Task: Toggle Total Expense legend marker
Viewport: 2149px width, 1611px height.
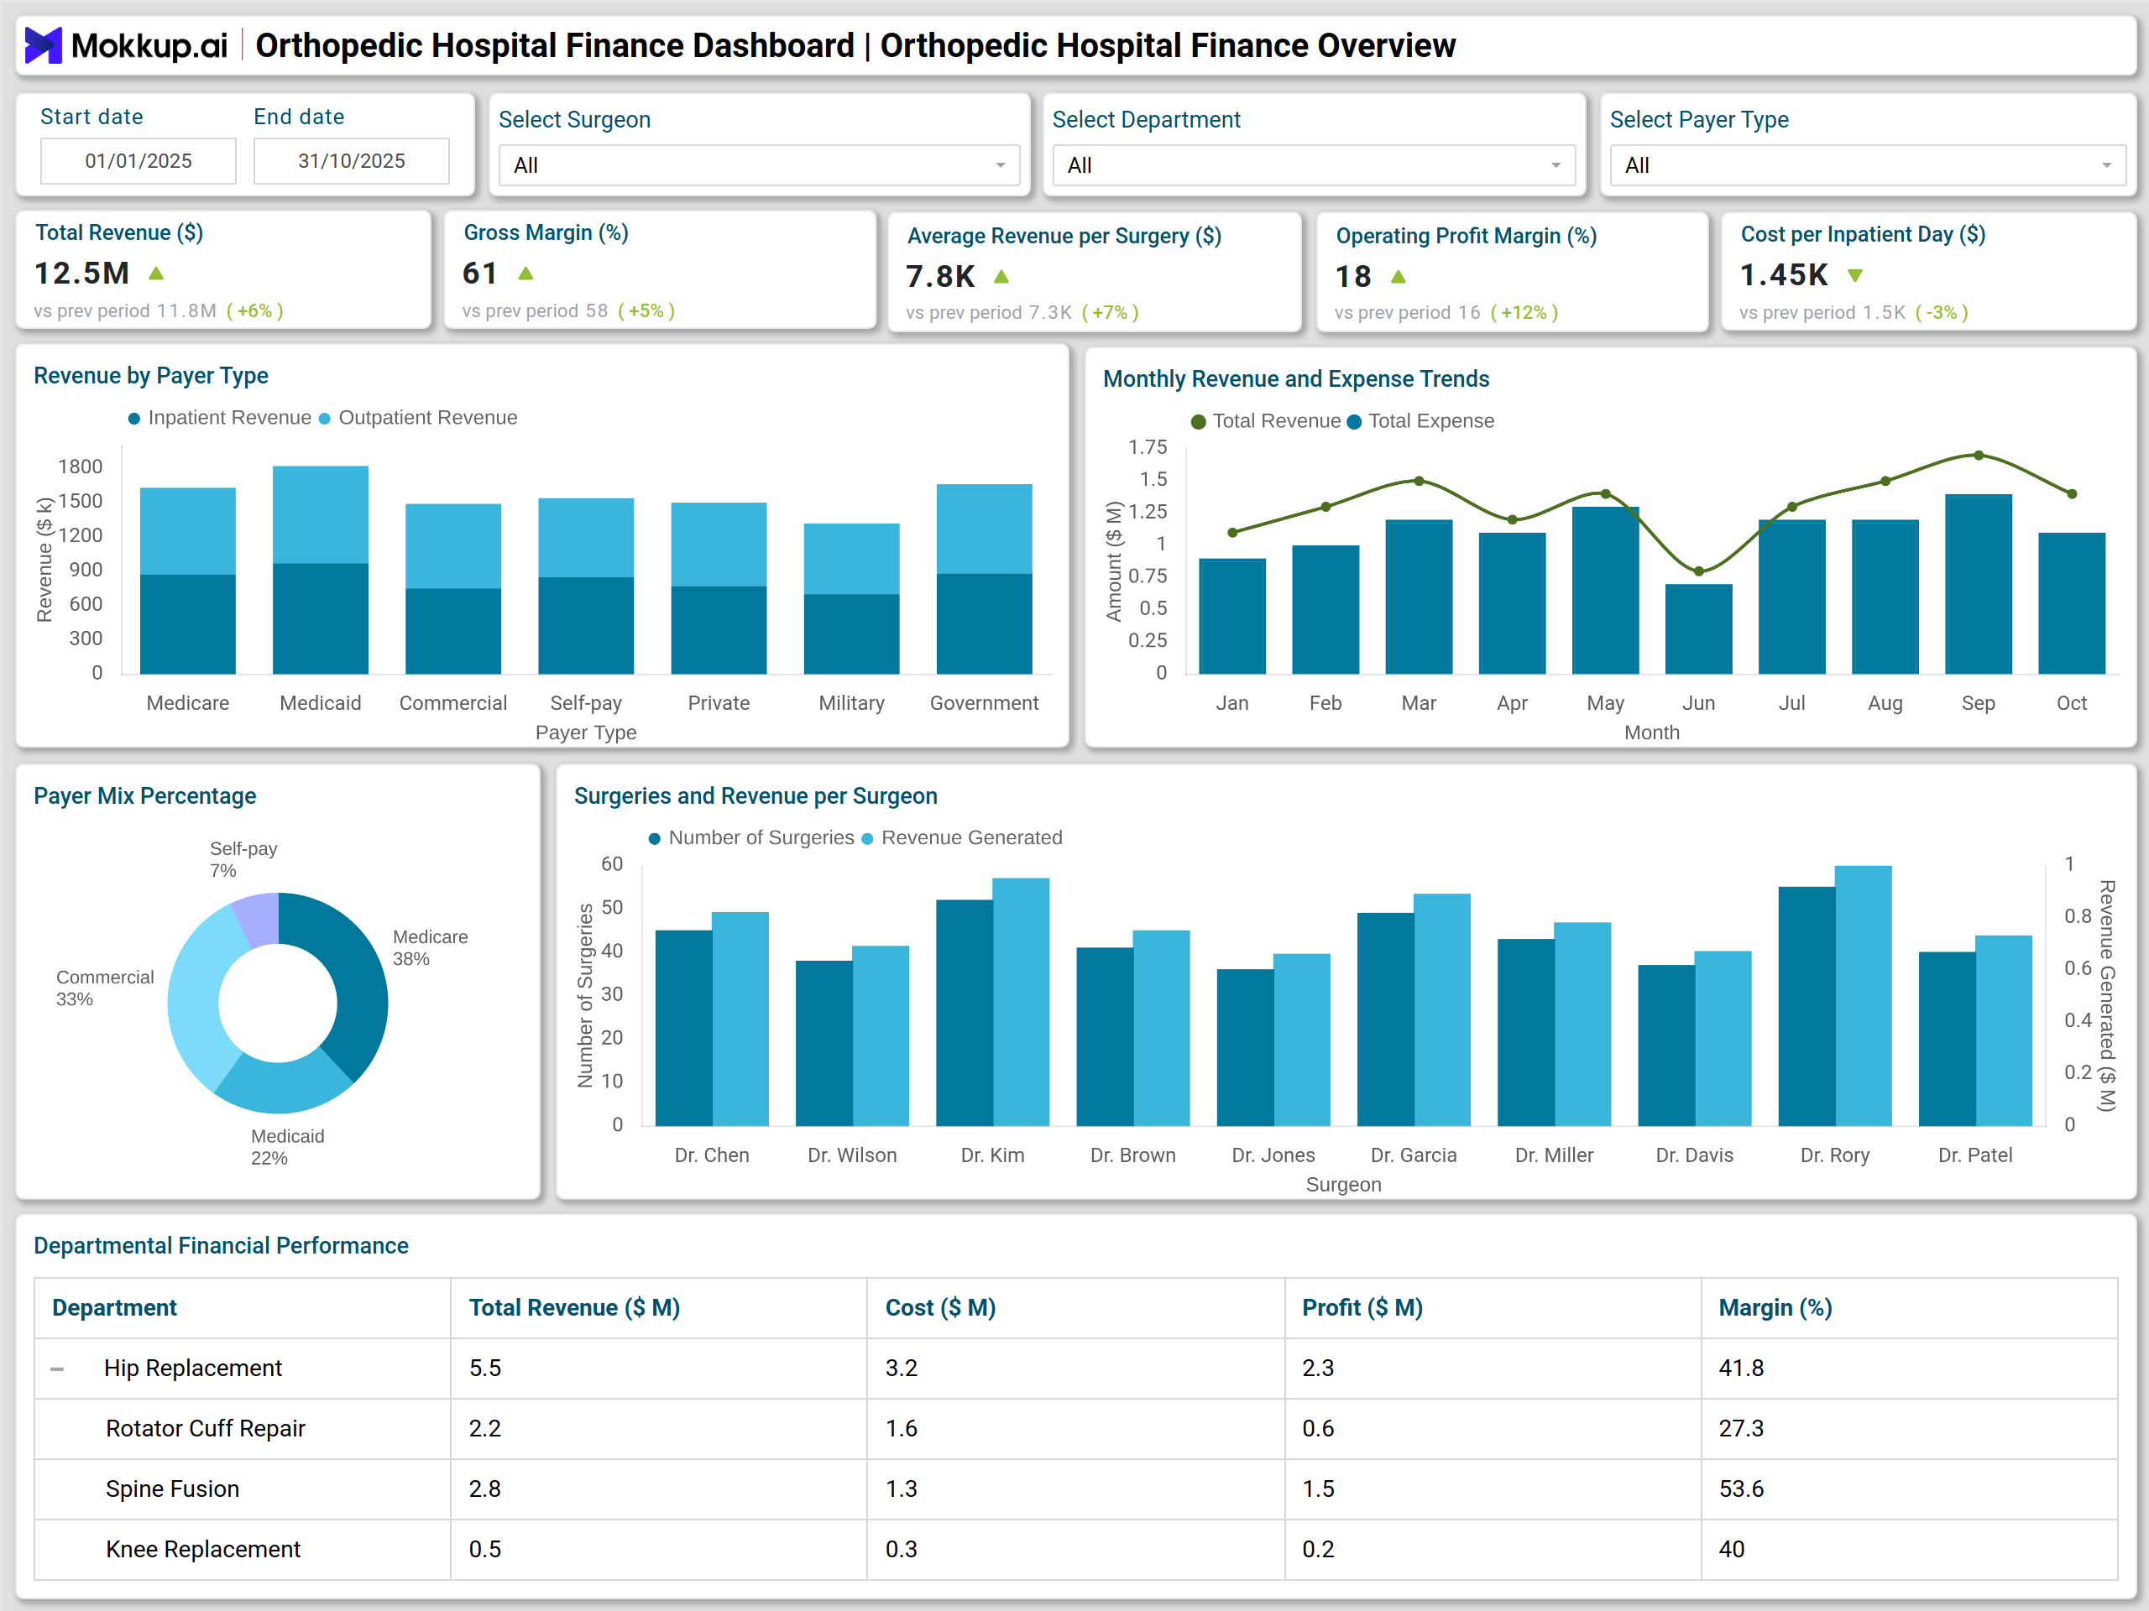Action: (1354, 421)
